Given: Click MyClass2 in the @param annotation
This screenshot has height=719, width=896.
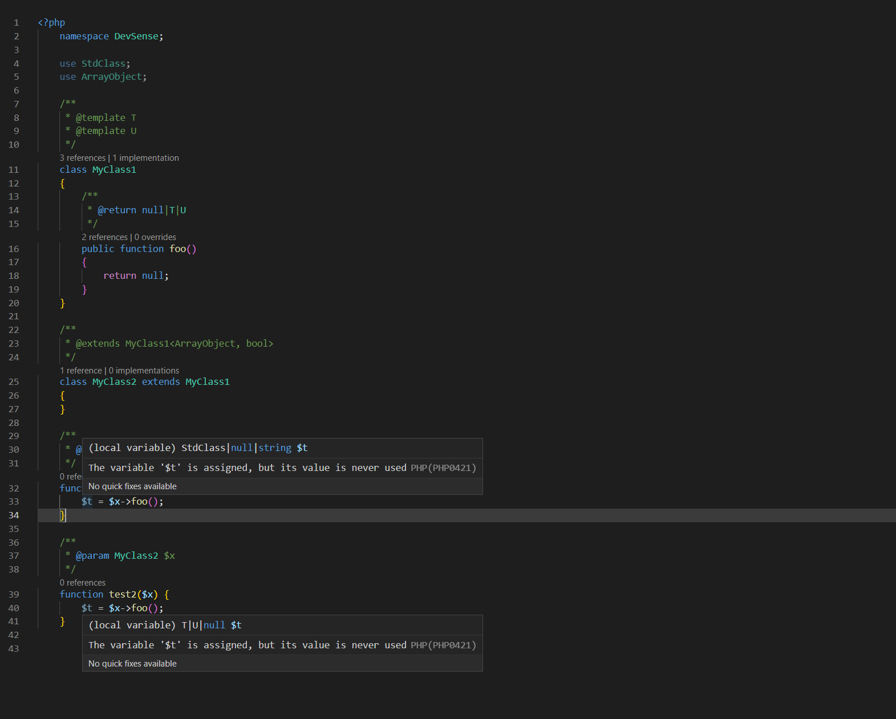Looking at the screenshot, I should pos(136,556).
